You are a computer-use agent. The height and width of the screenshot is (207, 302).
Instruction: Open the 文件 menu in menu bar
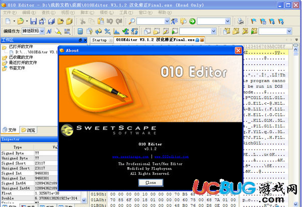tap(10, 13)
